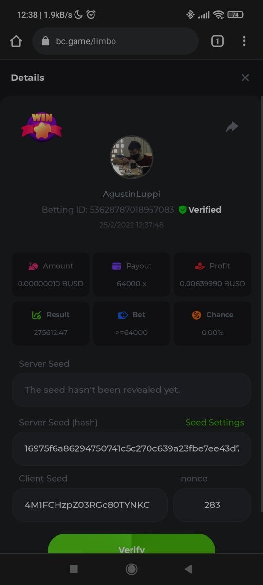
Task: Open the browser tab switcher
Action: (217, 41)
